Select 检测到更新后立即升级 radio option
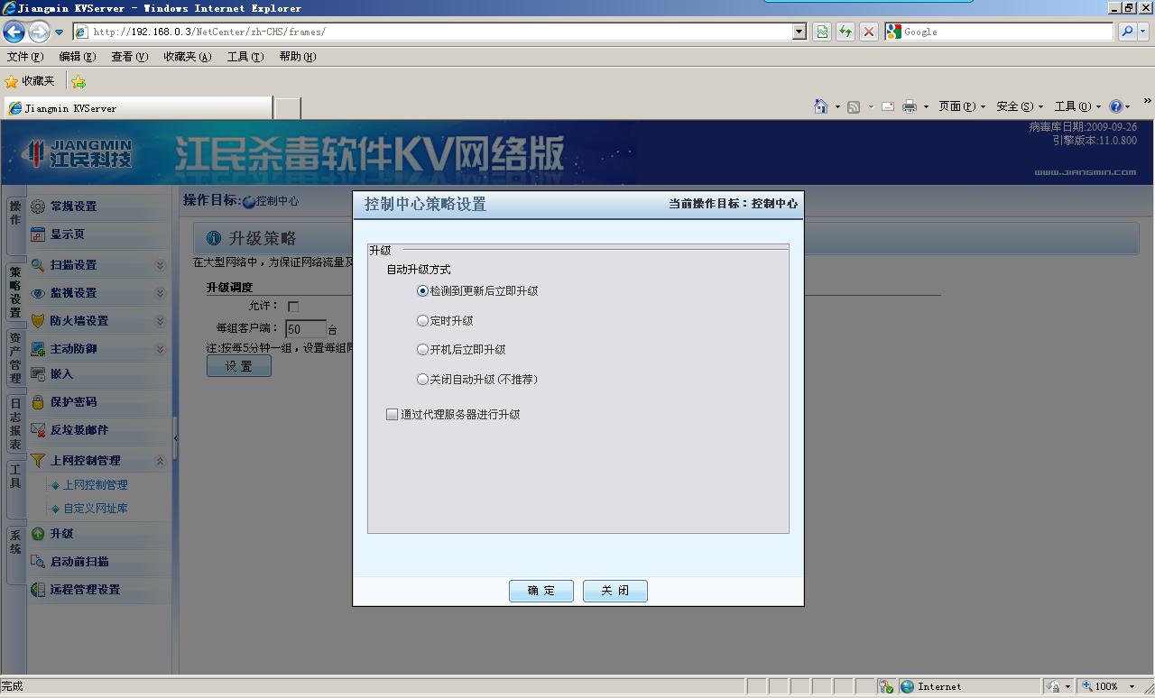Image resolution: width=1155 pixels, height=698 pixels. tap(422, 291)
